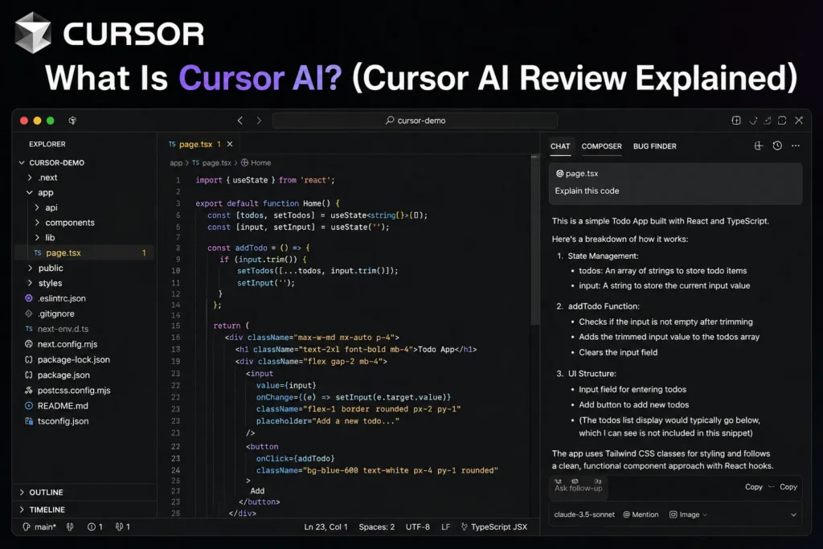The width and height of the screenshot is (823, 549).
Task: Focus the Ask follow-up input field
Action: click(578, 488)
